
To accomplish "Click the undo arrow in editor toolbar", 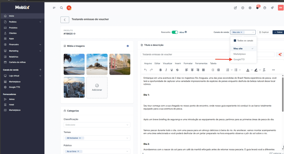I will point(145,70).
